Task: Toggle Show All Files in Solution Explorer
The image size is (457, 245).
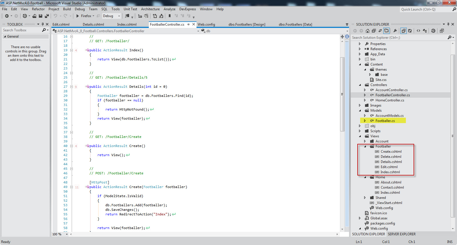Action: click(x=404, y=31)
